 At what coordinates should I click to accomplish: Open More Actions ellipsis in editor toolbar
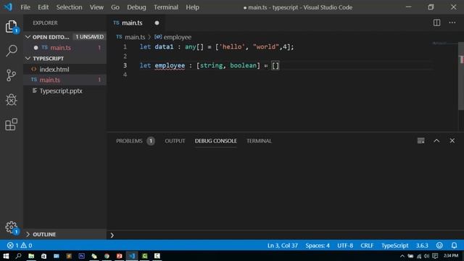452,22
